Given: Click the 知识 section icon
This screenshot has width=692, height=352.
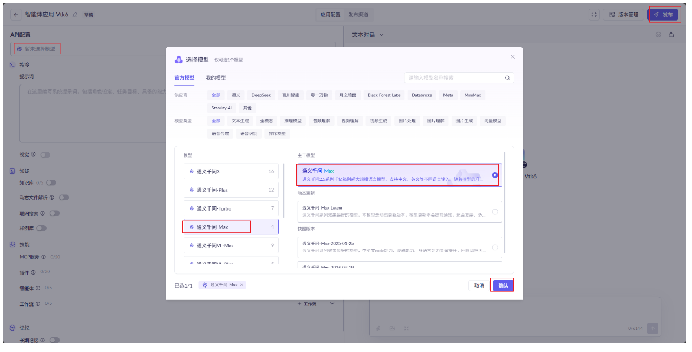Looking at the screenshot, I should [12, 171].
